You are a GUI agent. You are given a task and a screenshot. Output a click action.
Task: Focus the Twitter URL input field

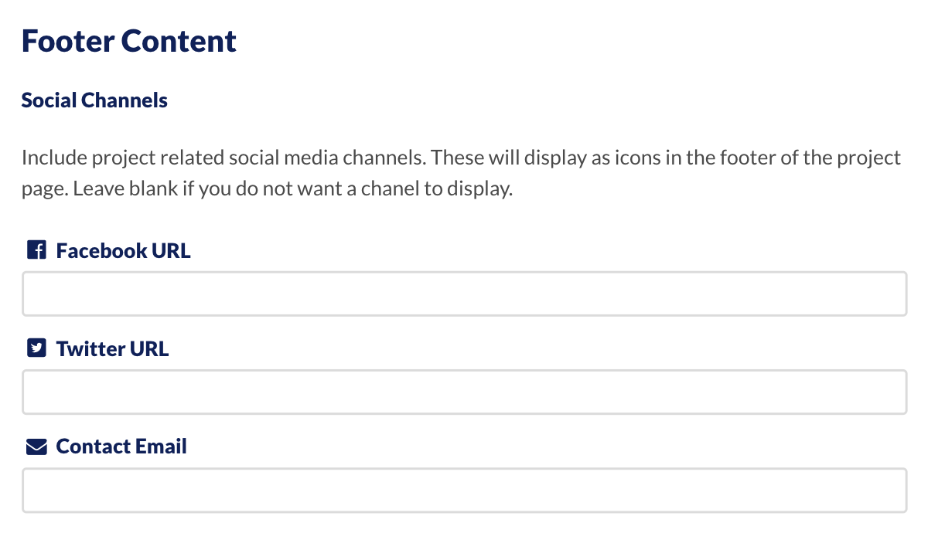coord(464,392)
